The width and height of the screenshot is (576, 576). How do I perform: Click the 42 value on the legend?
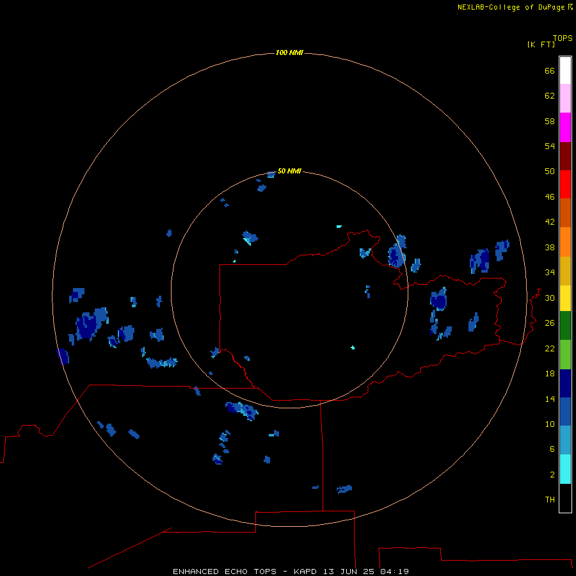tap(550, 222)
